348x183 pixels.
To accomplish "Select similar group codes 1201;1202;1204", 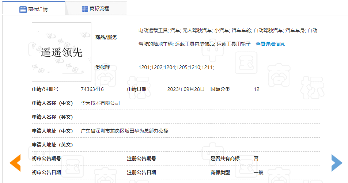I will [157, 67].
